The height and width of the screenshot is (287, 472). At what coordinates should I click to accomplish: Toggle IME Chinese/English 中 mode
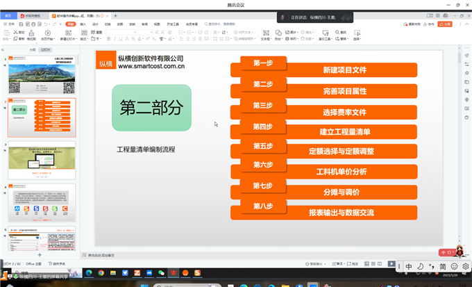[409, 267]
